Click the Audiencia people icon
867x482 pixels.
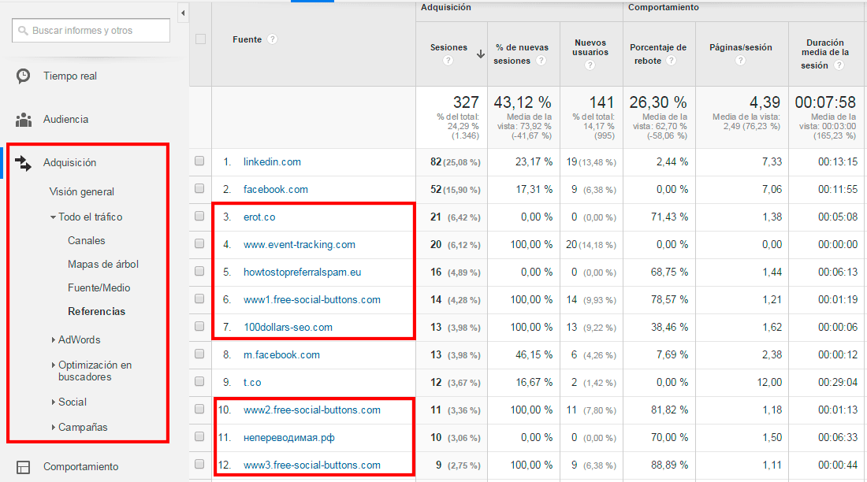pos(24,120)
